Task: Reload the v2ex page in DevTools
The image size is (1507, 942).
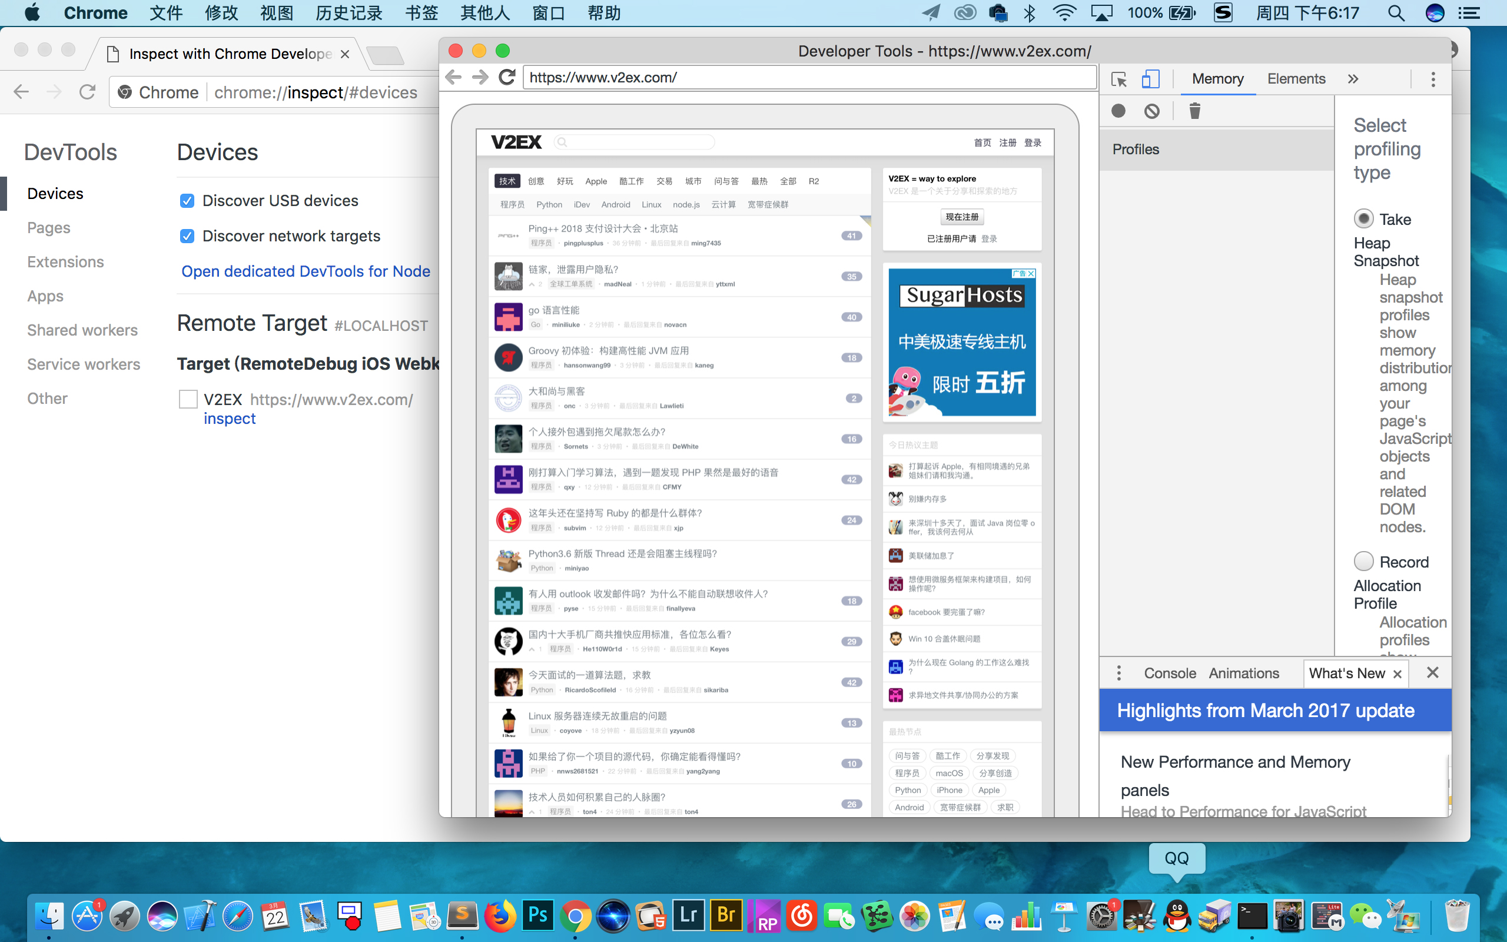Action: pos(507,77)
